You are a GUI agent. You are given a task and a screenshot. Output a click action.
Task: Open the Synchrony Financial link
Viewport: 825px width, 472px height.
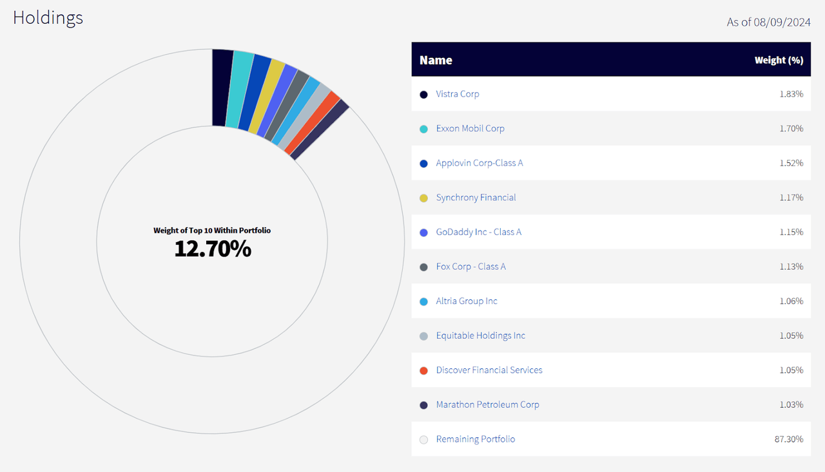click(476, 198)
